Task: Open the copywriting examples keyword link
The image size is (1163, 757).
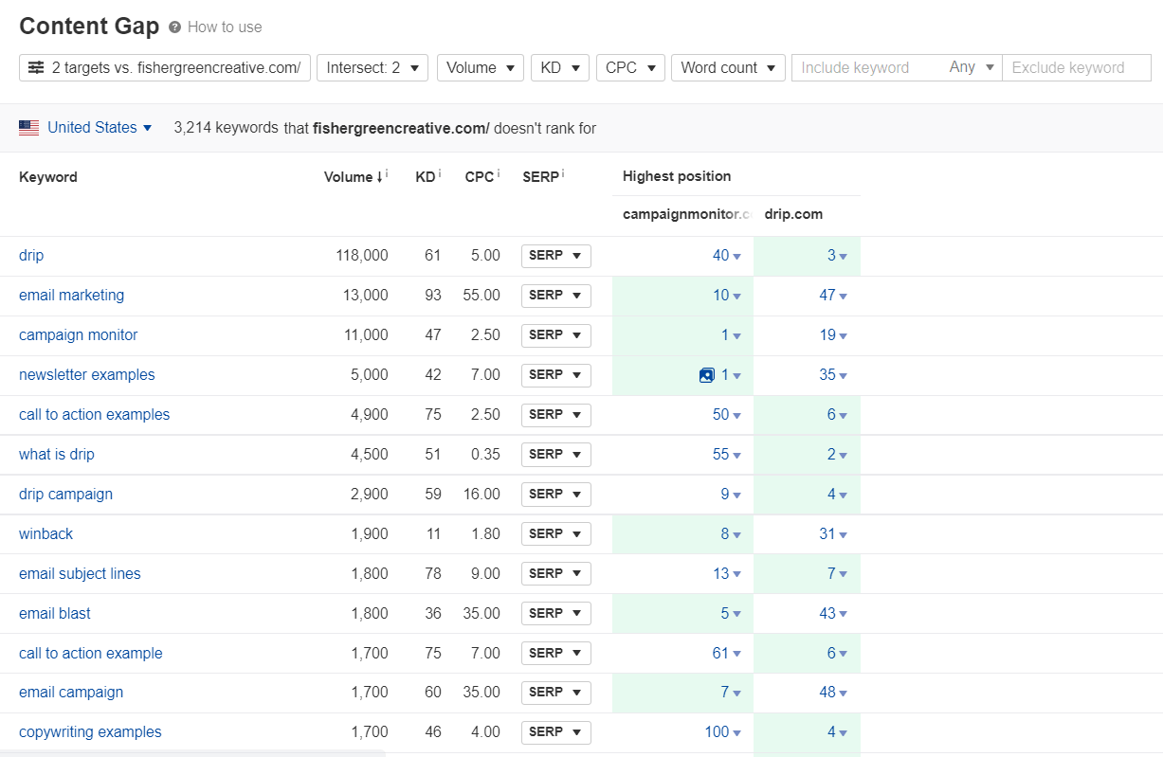Action: 90,732
